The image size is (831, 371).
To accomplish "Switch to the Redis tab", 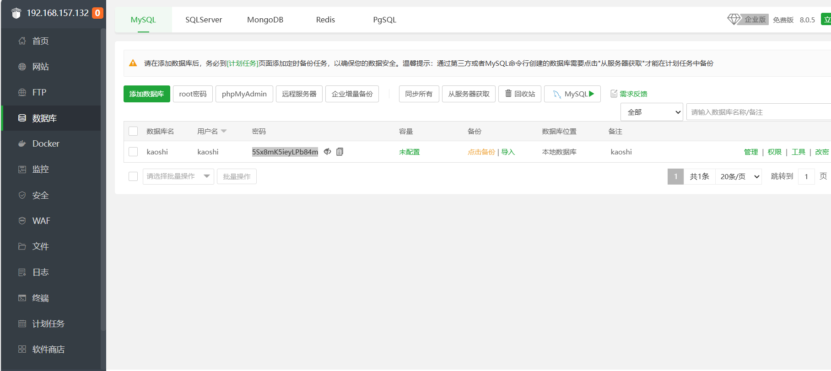I will coord(325,20).
